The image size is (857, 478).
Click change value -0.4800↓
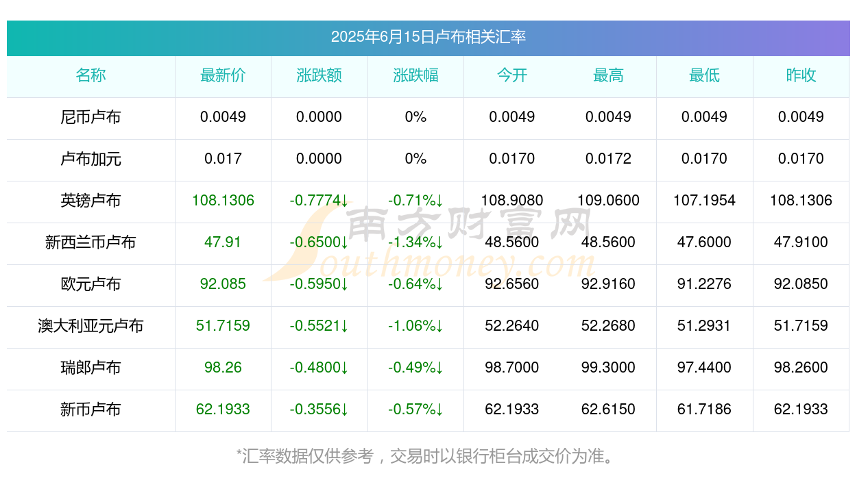click(x=319, y=368)
